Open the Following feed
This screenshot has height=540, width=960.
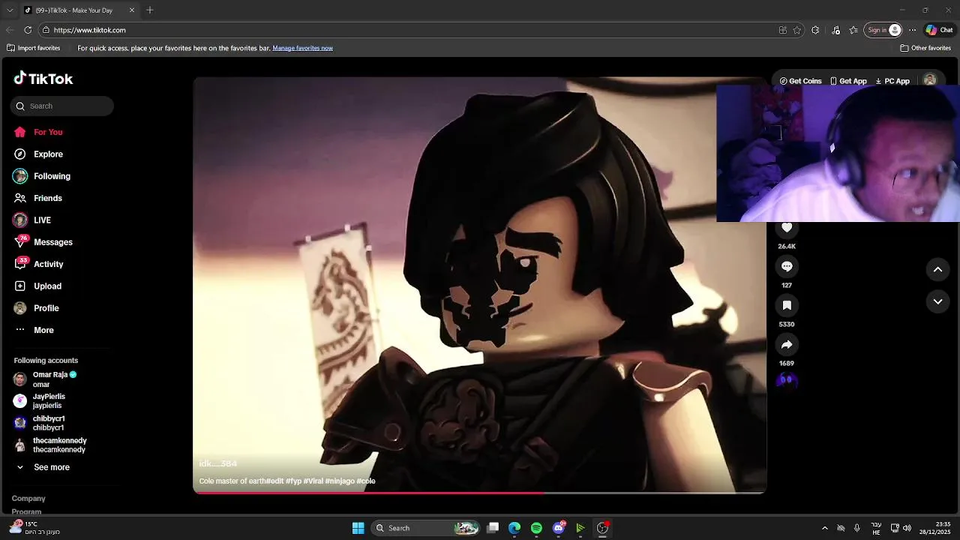point(42,176)
